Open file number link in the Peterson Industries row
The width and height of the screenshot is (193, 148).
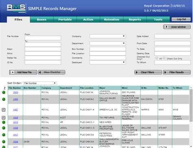point(15,135)
